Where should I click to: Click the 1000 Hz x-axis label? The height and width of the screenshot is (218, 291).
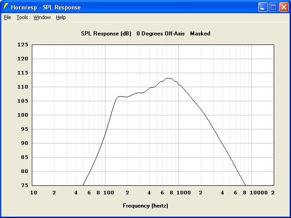[184, 193]
